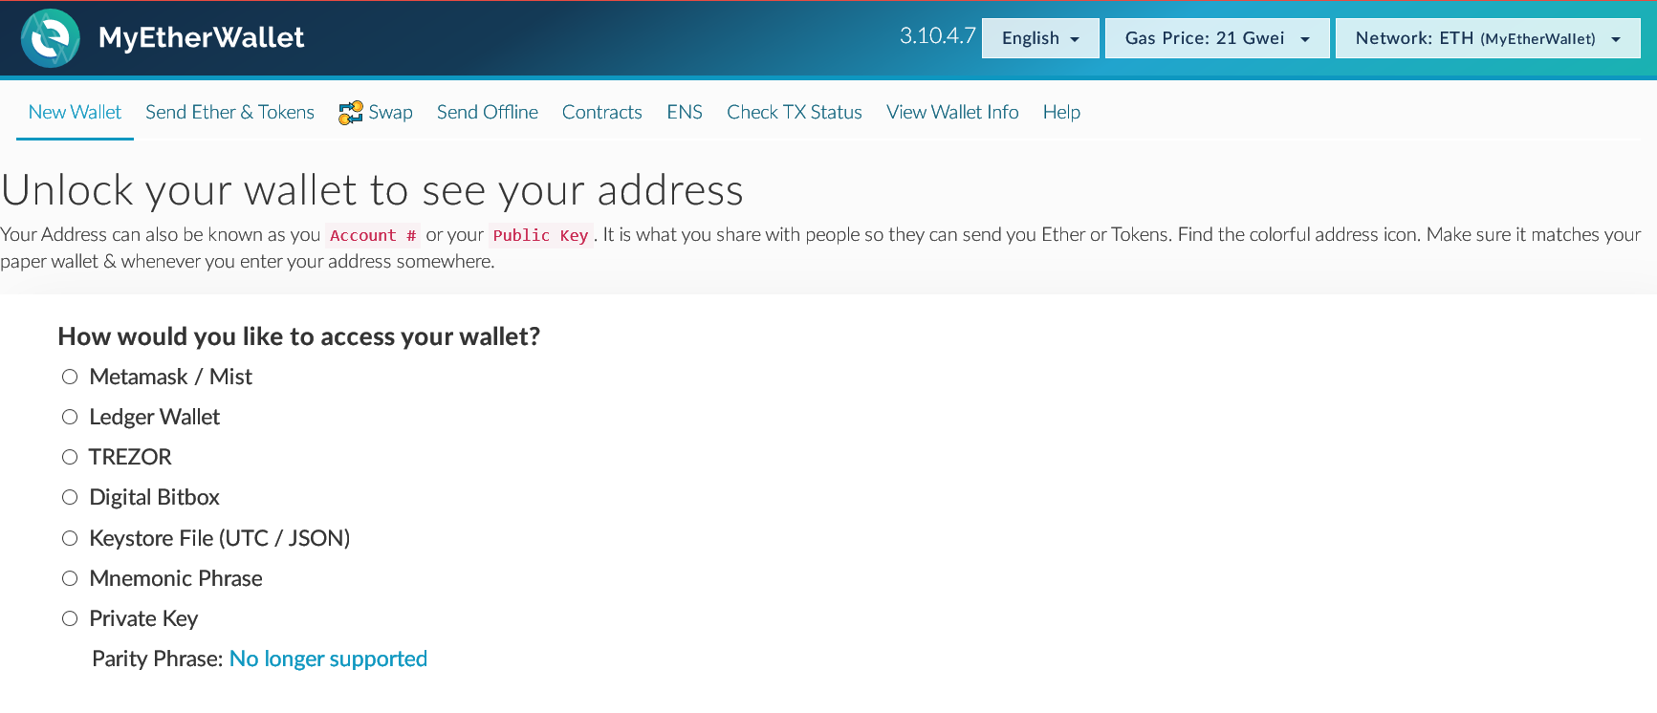Open the Help tab
The width and height of the screenshot is (1657, 713).
(1061, 112)
